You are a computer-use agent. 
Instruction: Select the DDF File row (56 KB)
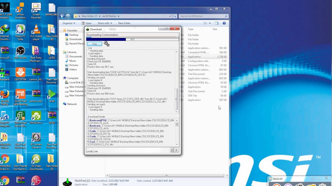[x=205, y=96]
